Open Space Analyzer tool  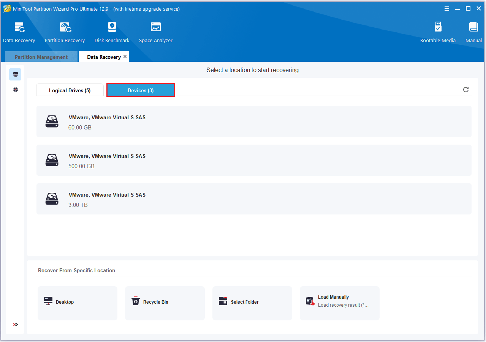pyautogui.click(x=156, y=33)
